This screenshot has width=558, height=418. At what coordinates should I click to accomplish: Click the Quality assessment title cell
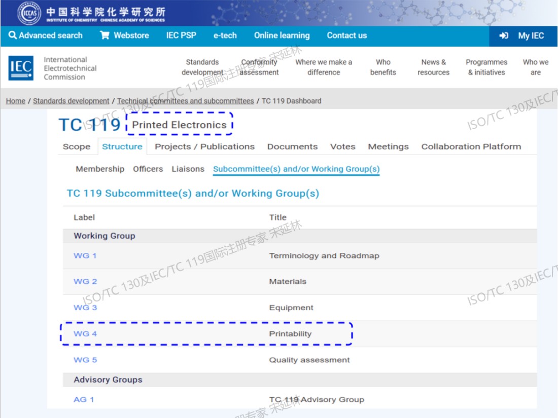309,360
